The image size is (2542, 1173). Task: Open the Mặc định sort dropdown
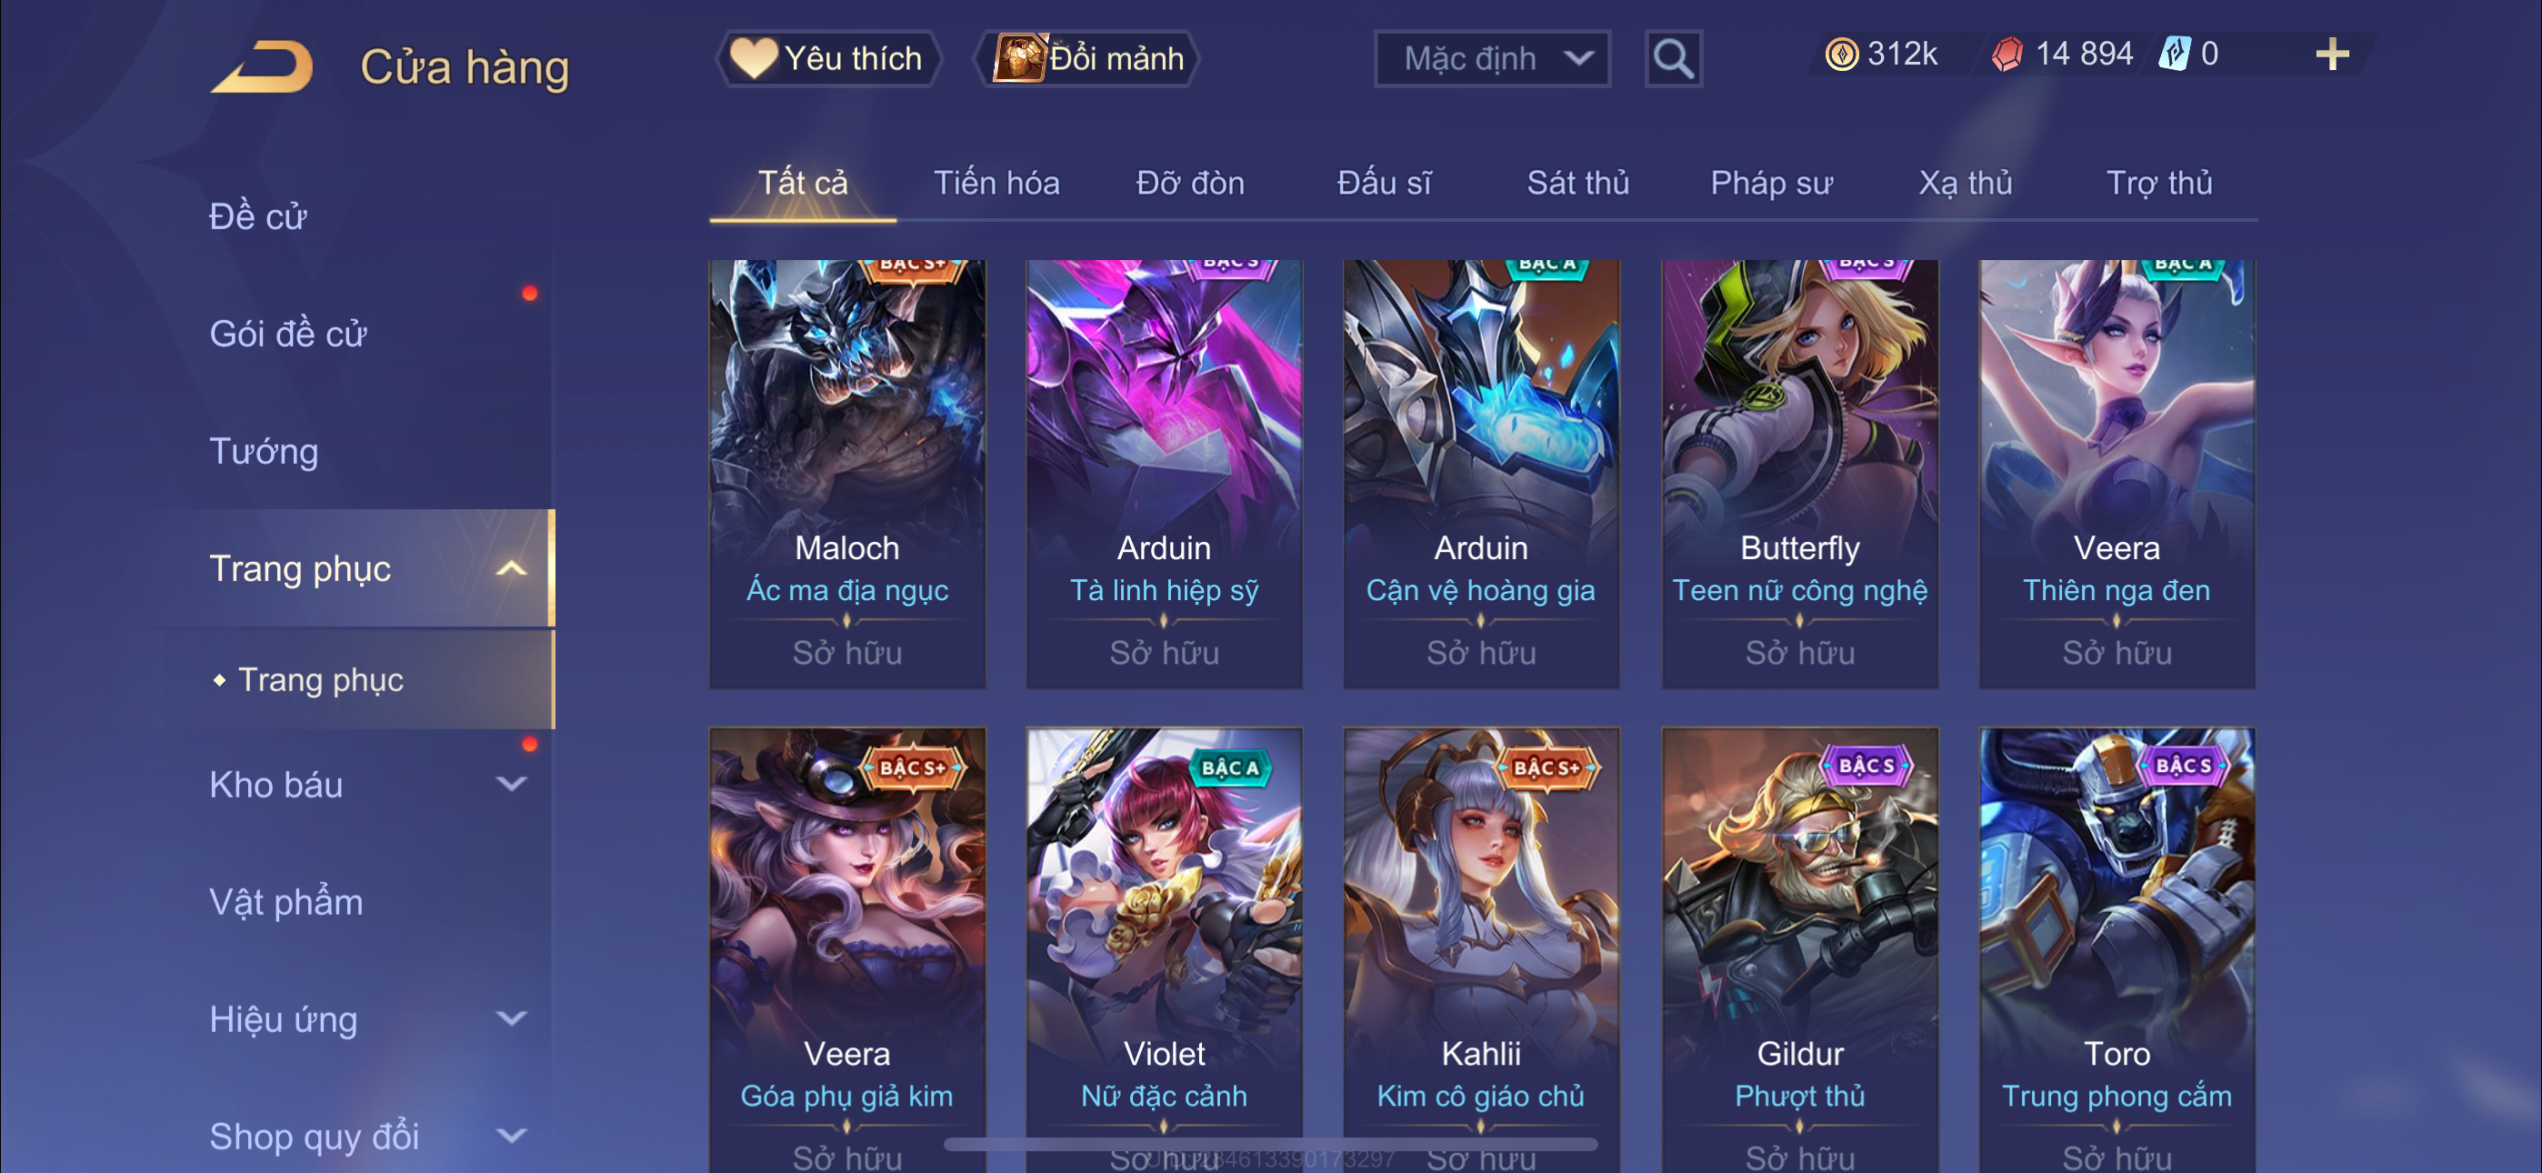tap(1492, 59)
